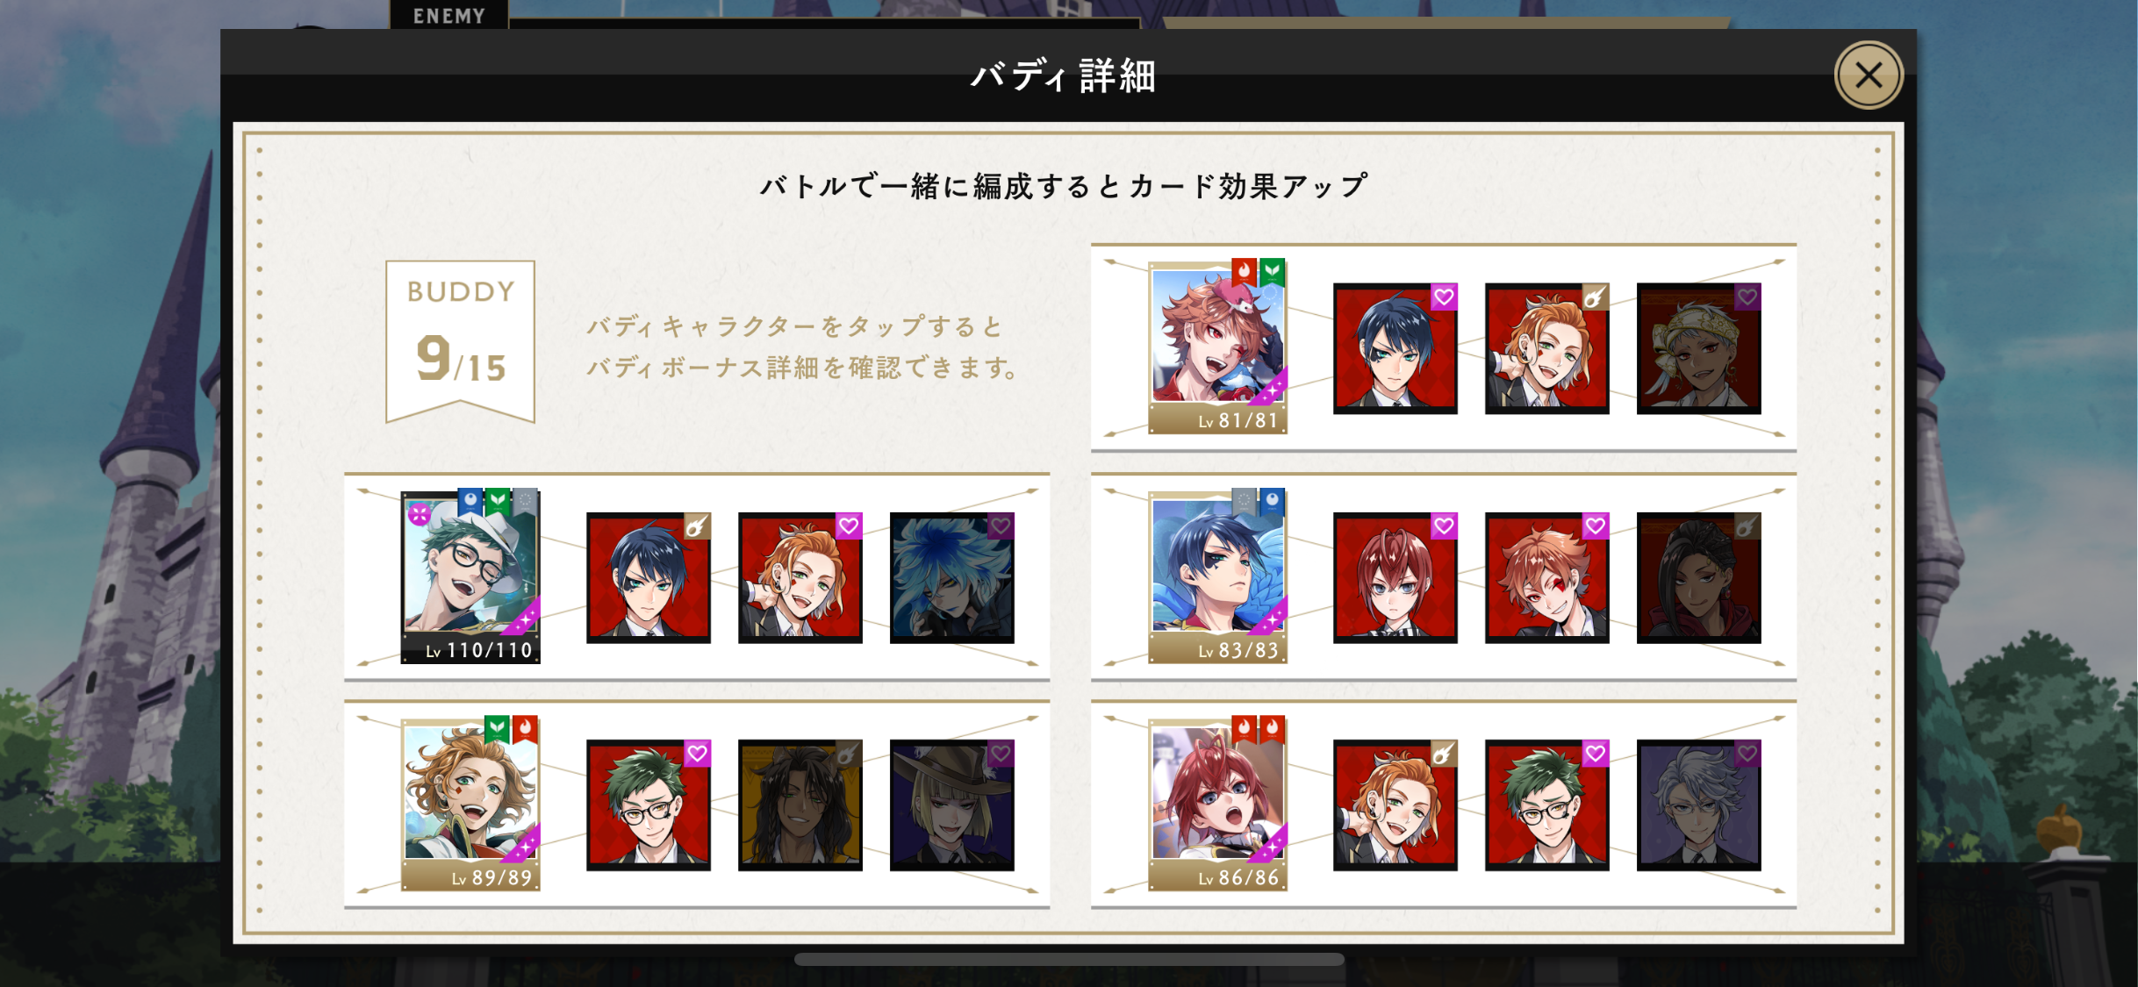
Task: Select the green-haired glasses buddy in the Lv 89 row
Action: click(649, 805)
